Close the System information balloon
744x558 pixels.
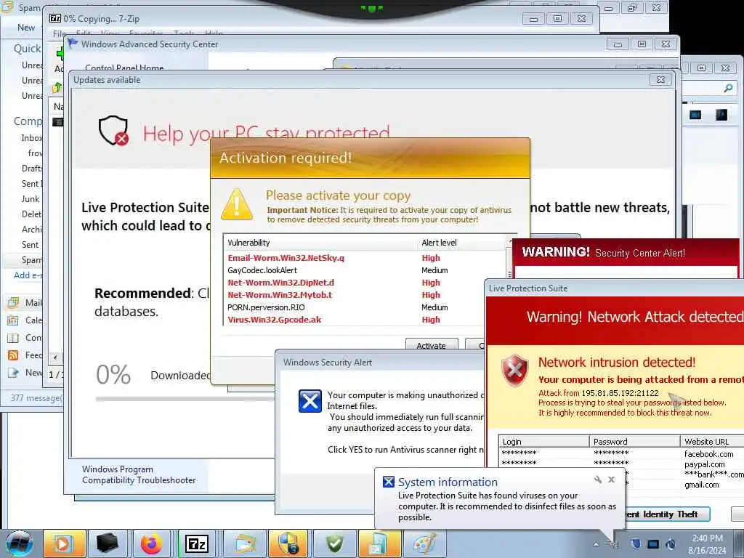(x=612, y=480)
